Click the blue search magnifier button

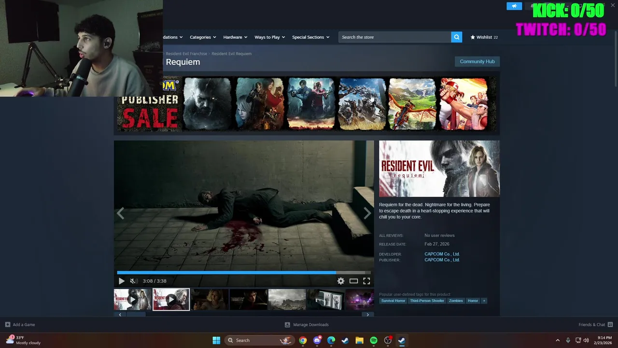point(456,37)
